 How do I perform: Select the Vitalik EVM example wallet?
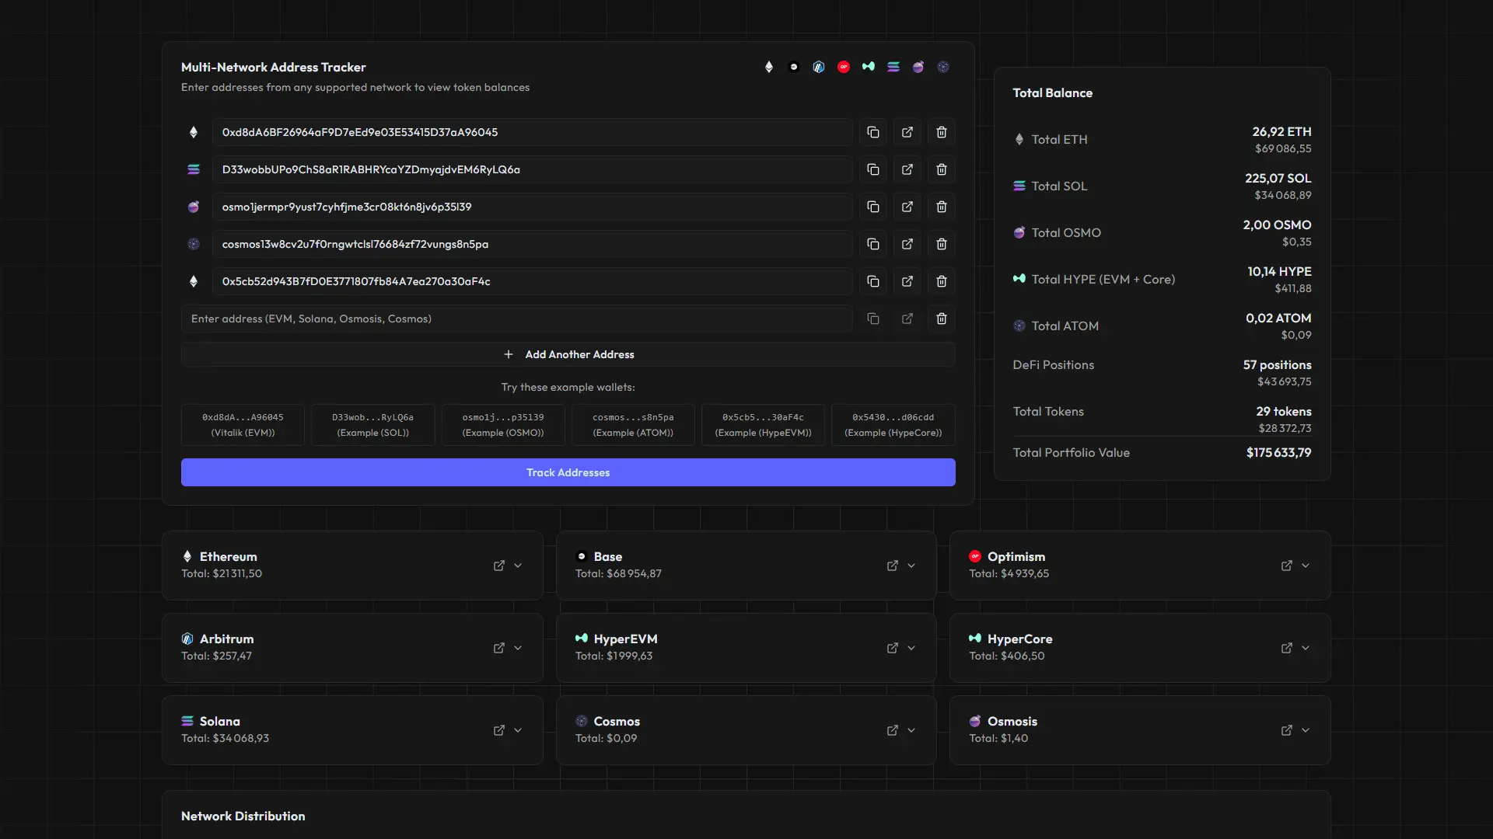pos(243,424)
